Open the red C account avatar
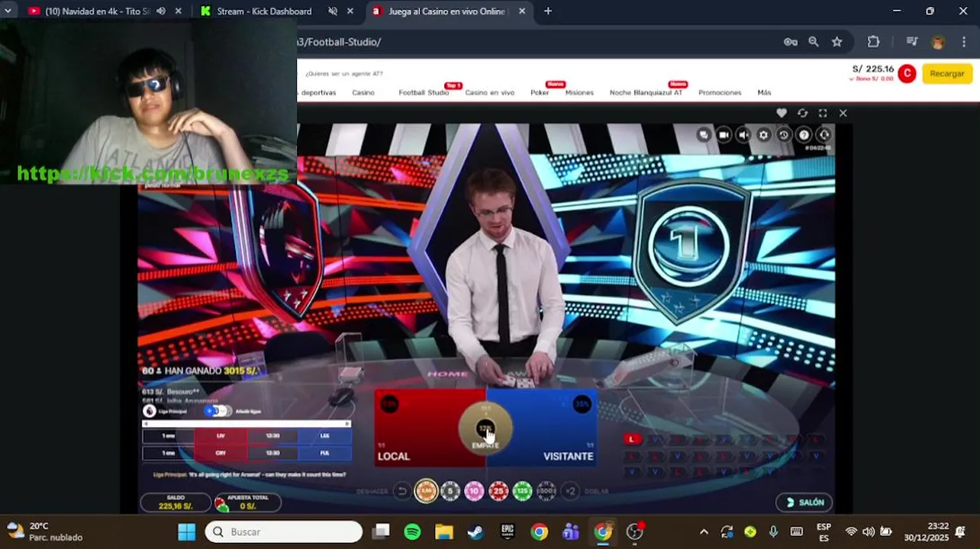The height and width of the screenshot is (549, 980). pos(907,73)
